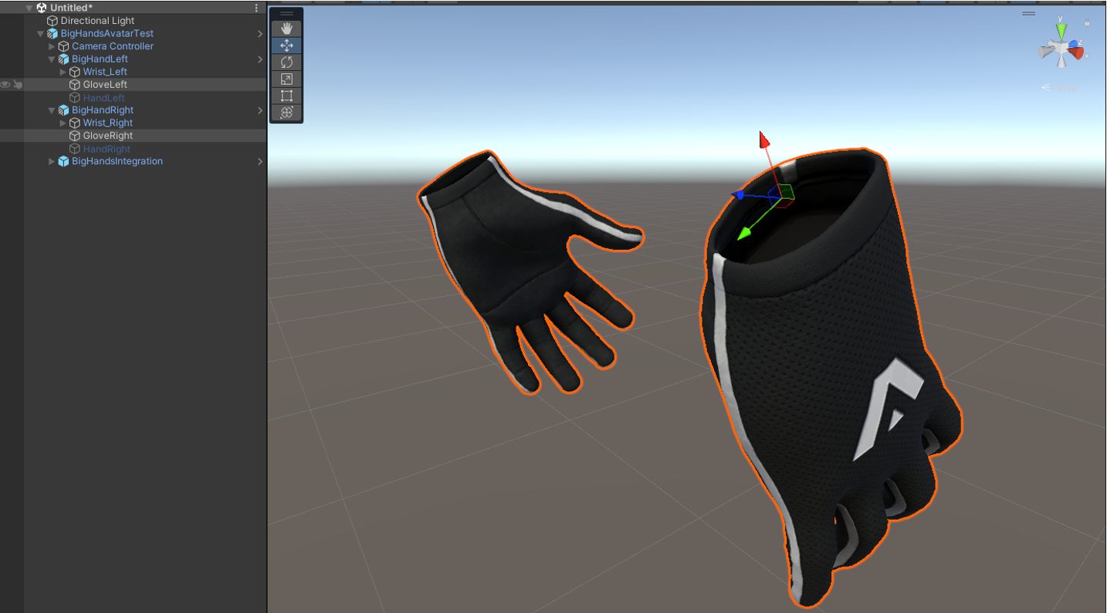The height and width of the screenshot is (613, 1107).
Task: Open BigHandLeft prefab via right chevron
Action: (x=260, y=59)
